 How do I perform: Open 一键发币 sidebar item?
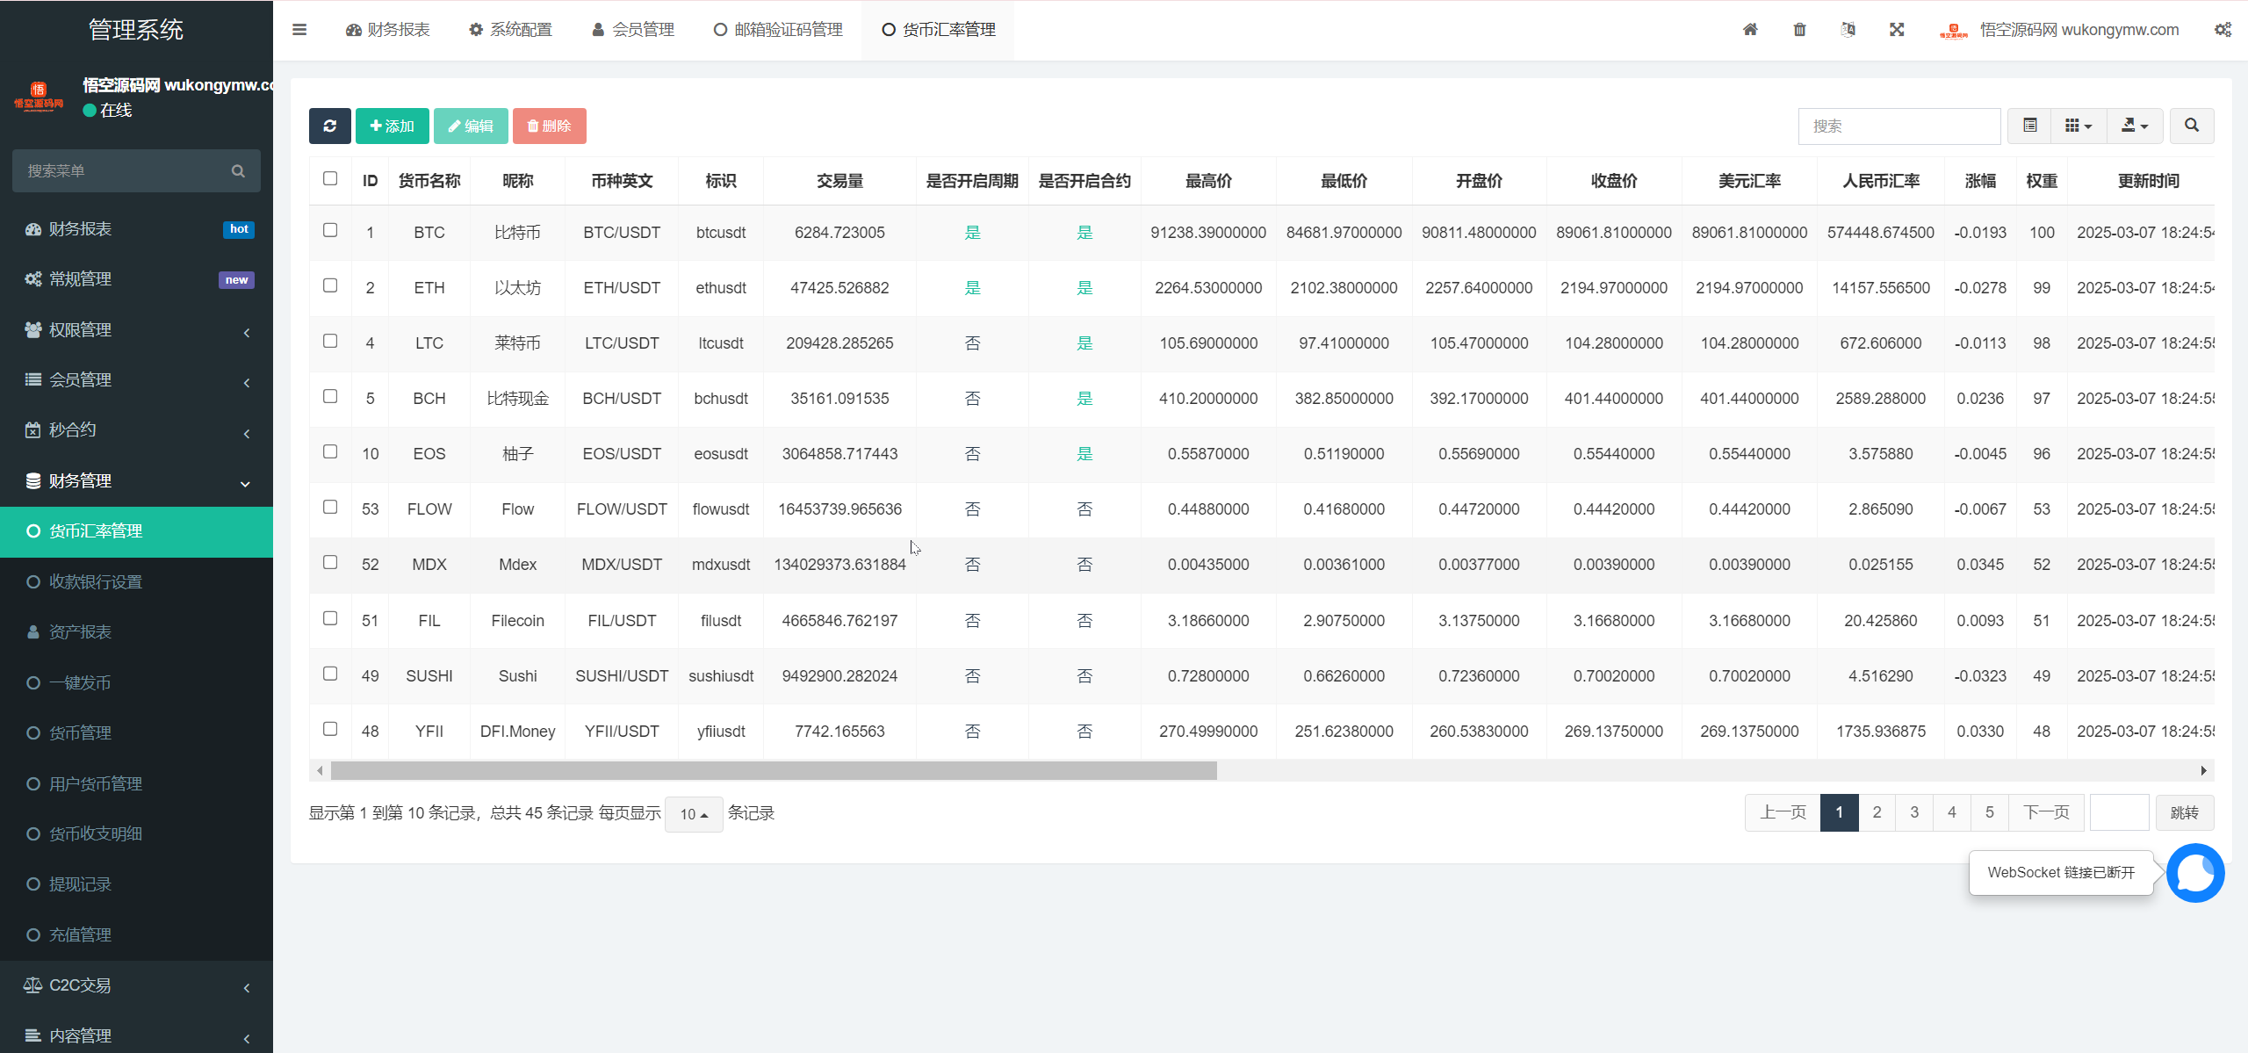[136, 682]
